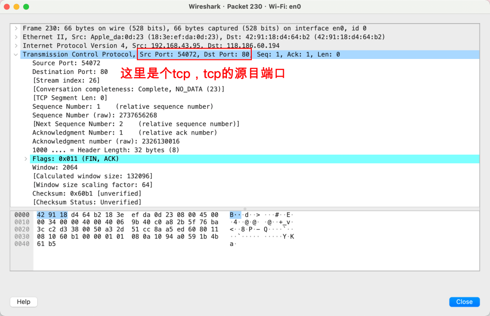490x316 pixels.
Task: Select the Destination Port: 80 field
Action: (70, 72)
